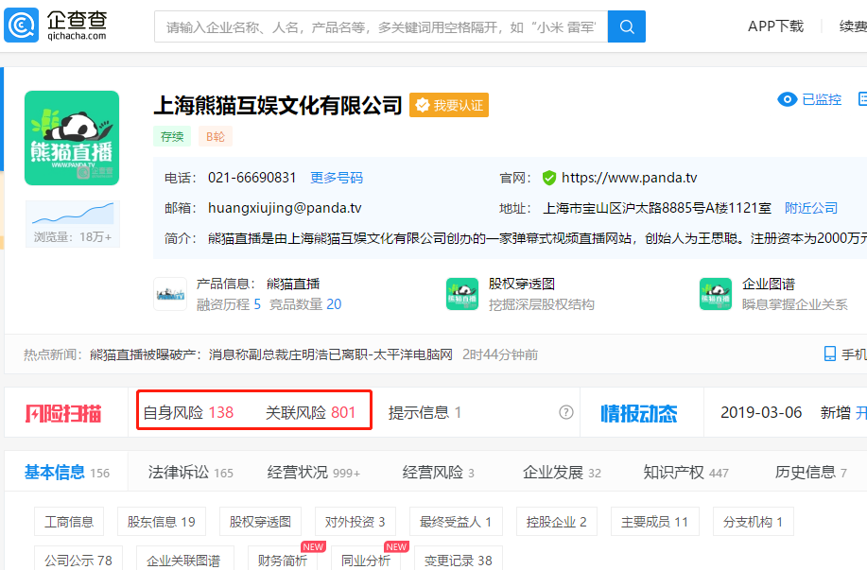Viewport: 867px width, 570px height.
Task: Open the 熊猫直播 company logo image
Action: (x=72, y=138)
